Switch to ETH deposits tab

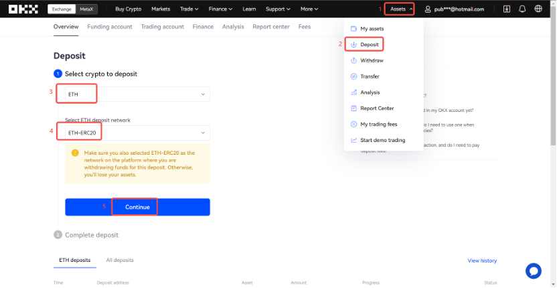[74, 261]
